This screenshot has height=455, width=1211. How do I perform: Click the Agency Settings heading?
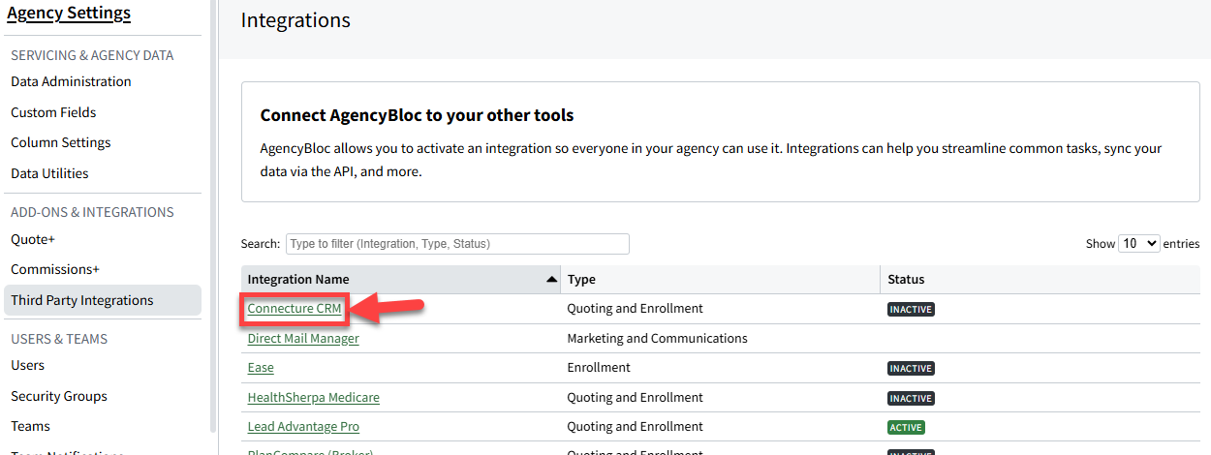[69, 13]
